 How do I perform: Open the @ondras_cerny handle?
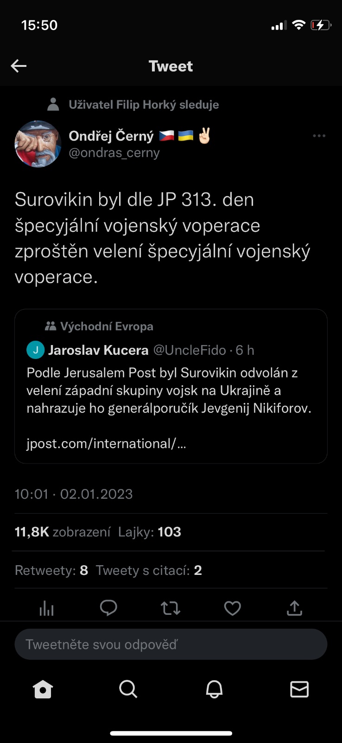click(x=114, y=153)
